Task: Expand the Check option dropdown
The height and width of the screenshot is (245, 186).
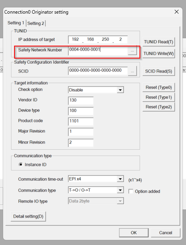Action: [120, 90]
